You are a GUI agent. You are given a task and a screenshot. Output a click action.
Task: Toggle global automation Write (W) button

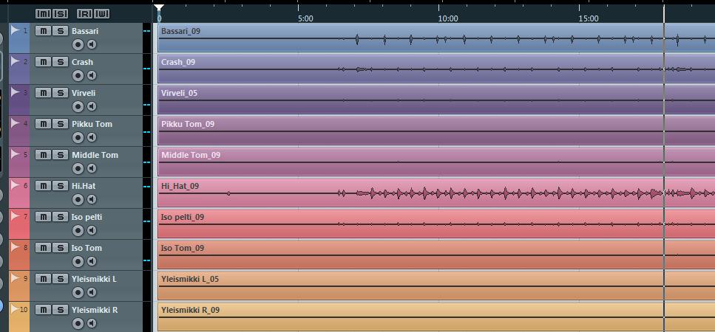102,14
